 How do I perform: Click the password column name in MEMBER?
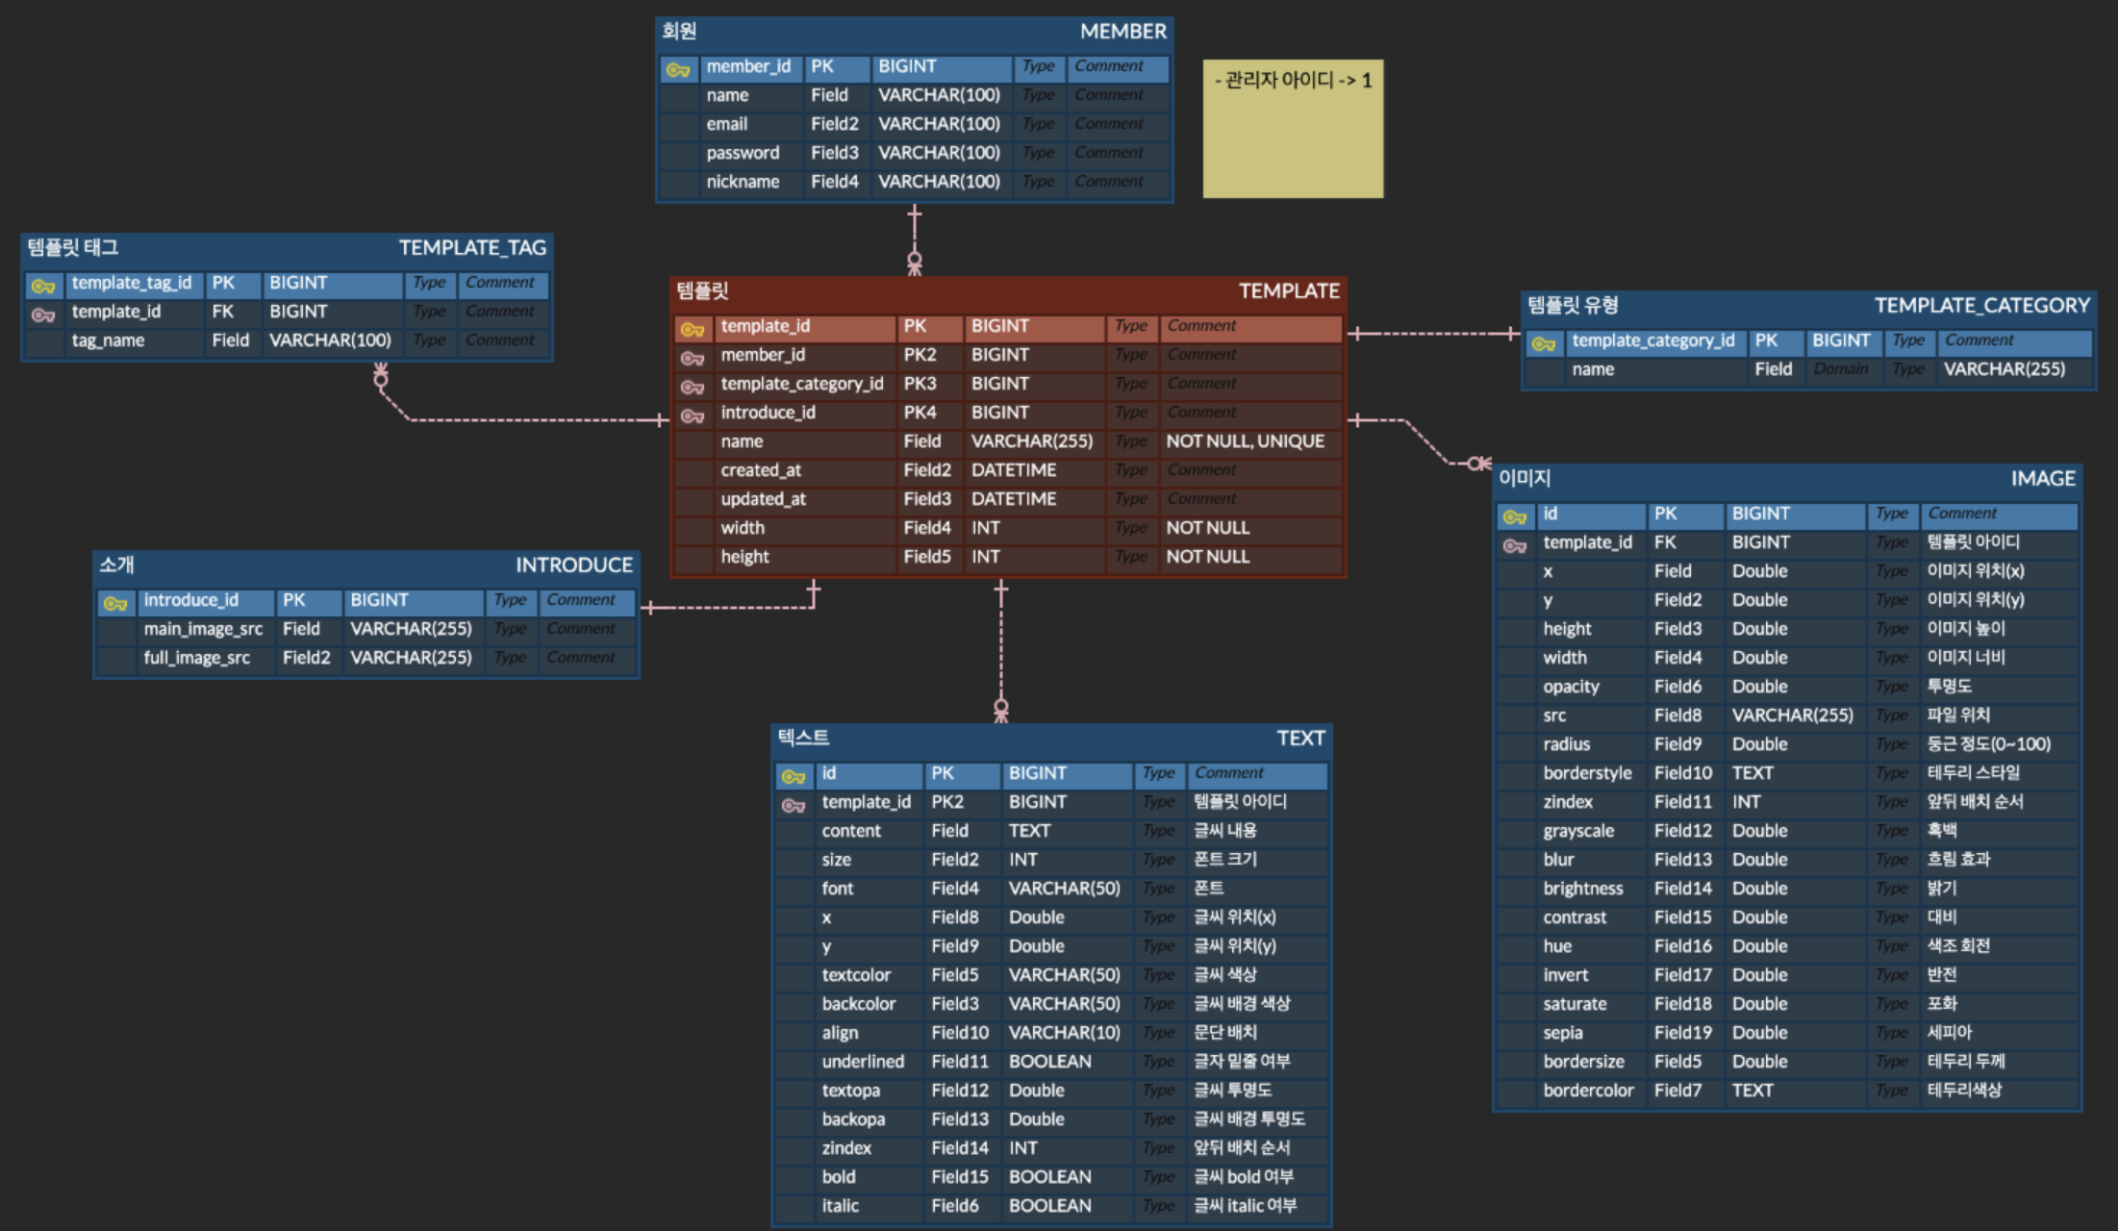[743, 153]
